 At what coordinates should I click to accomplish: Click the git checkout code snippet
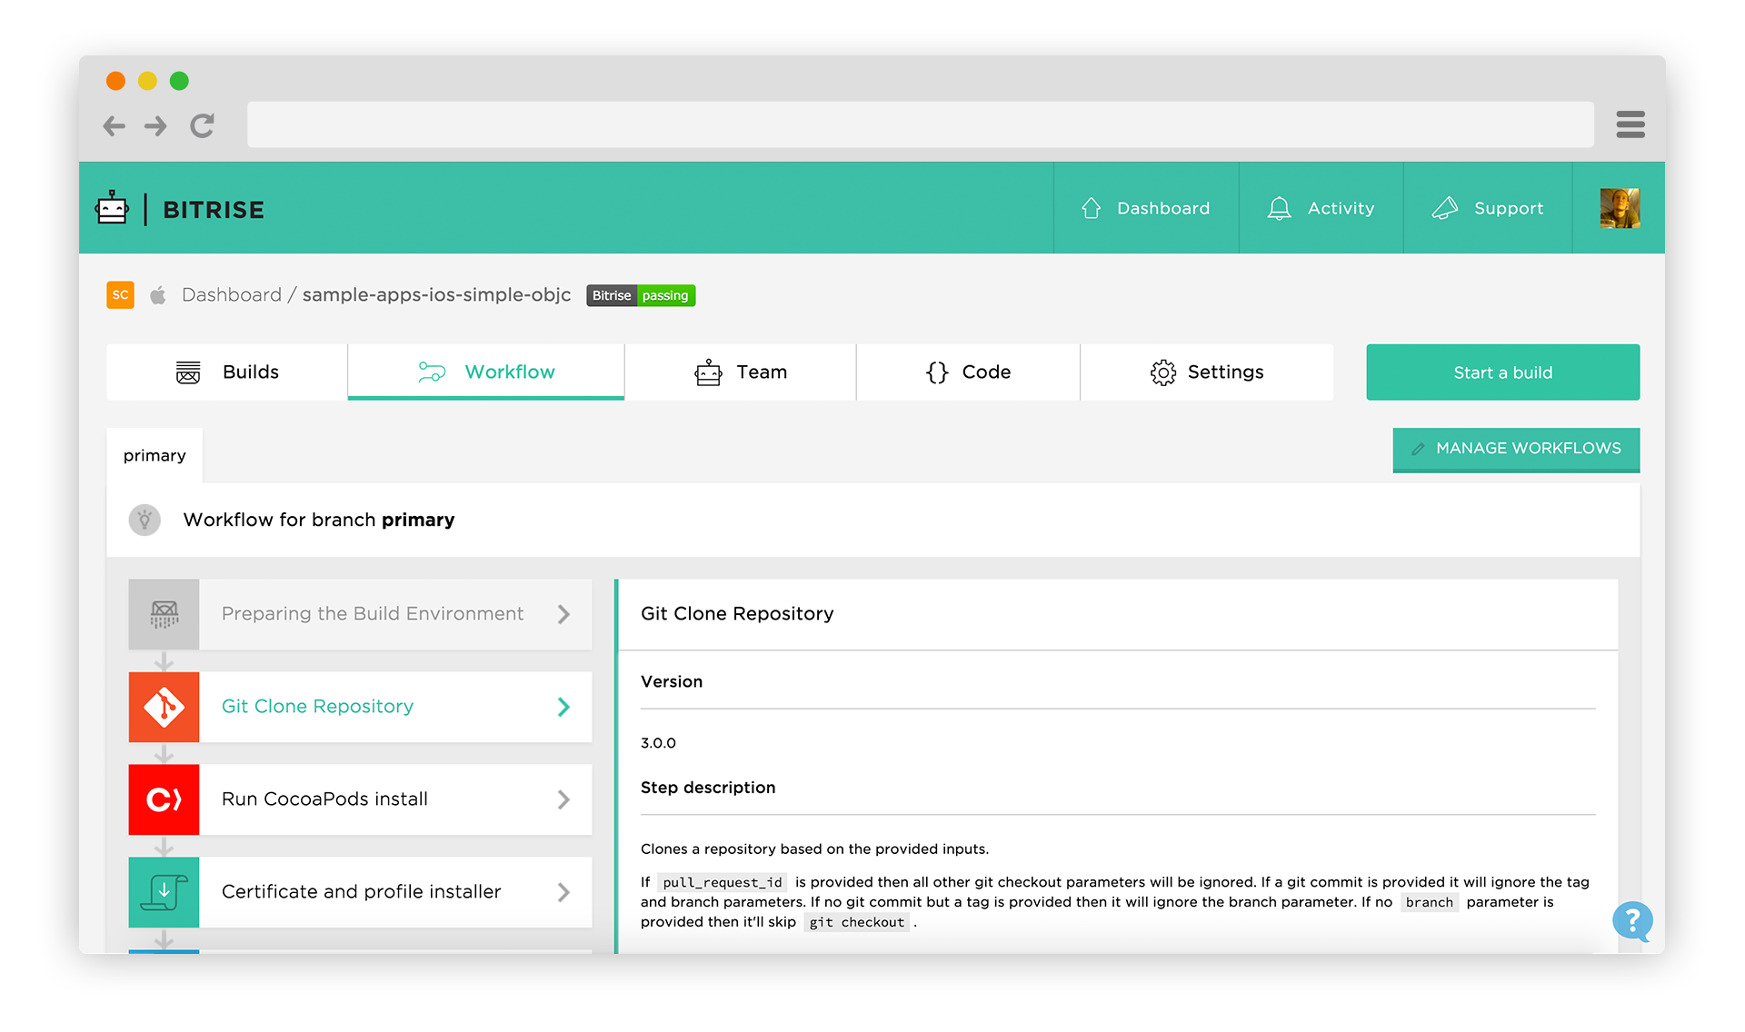pyautogui.click(x=857, y=922)
